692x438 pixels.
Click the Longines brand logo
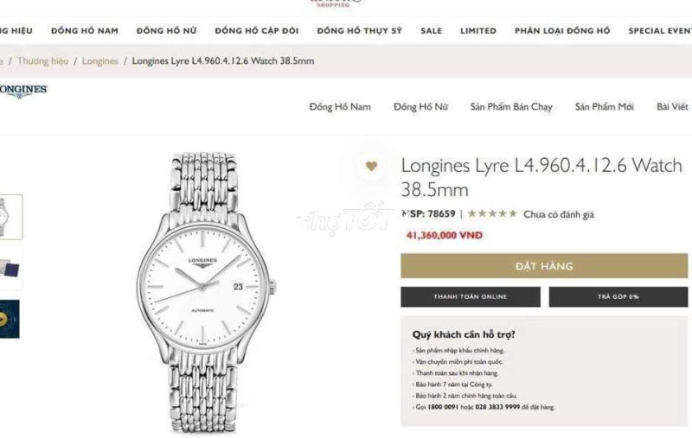click(x=22, y=91)
